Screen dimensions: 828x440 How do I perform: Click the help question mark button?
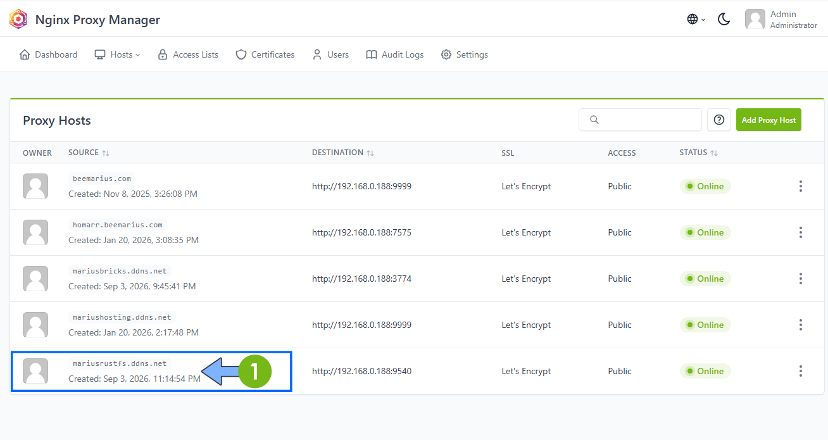click(x=718, y=120)
